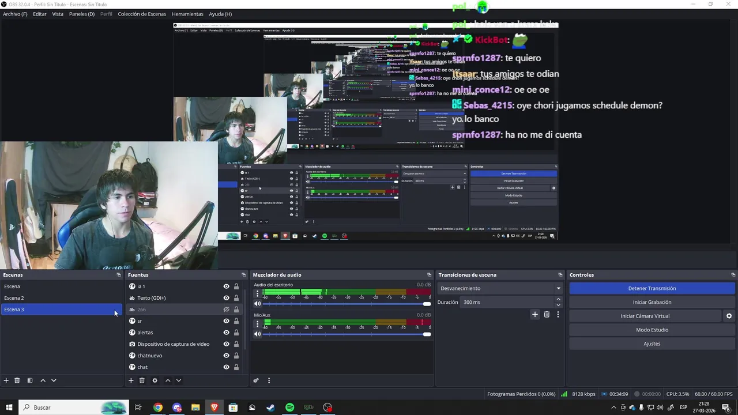Hide Dispositivo de captura de video source
The image size is (738, 415).
point(226,344)
